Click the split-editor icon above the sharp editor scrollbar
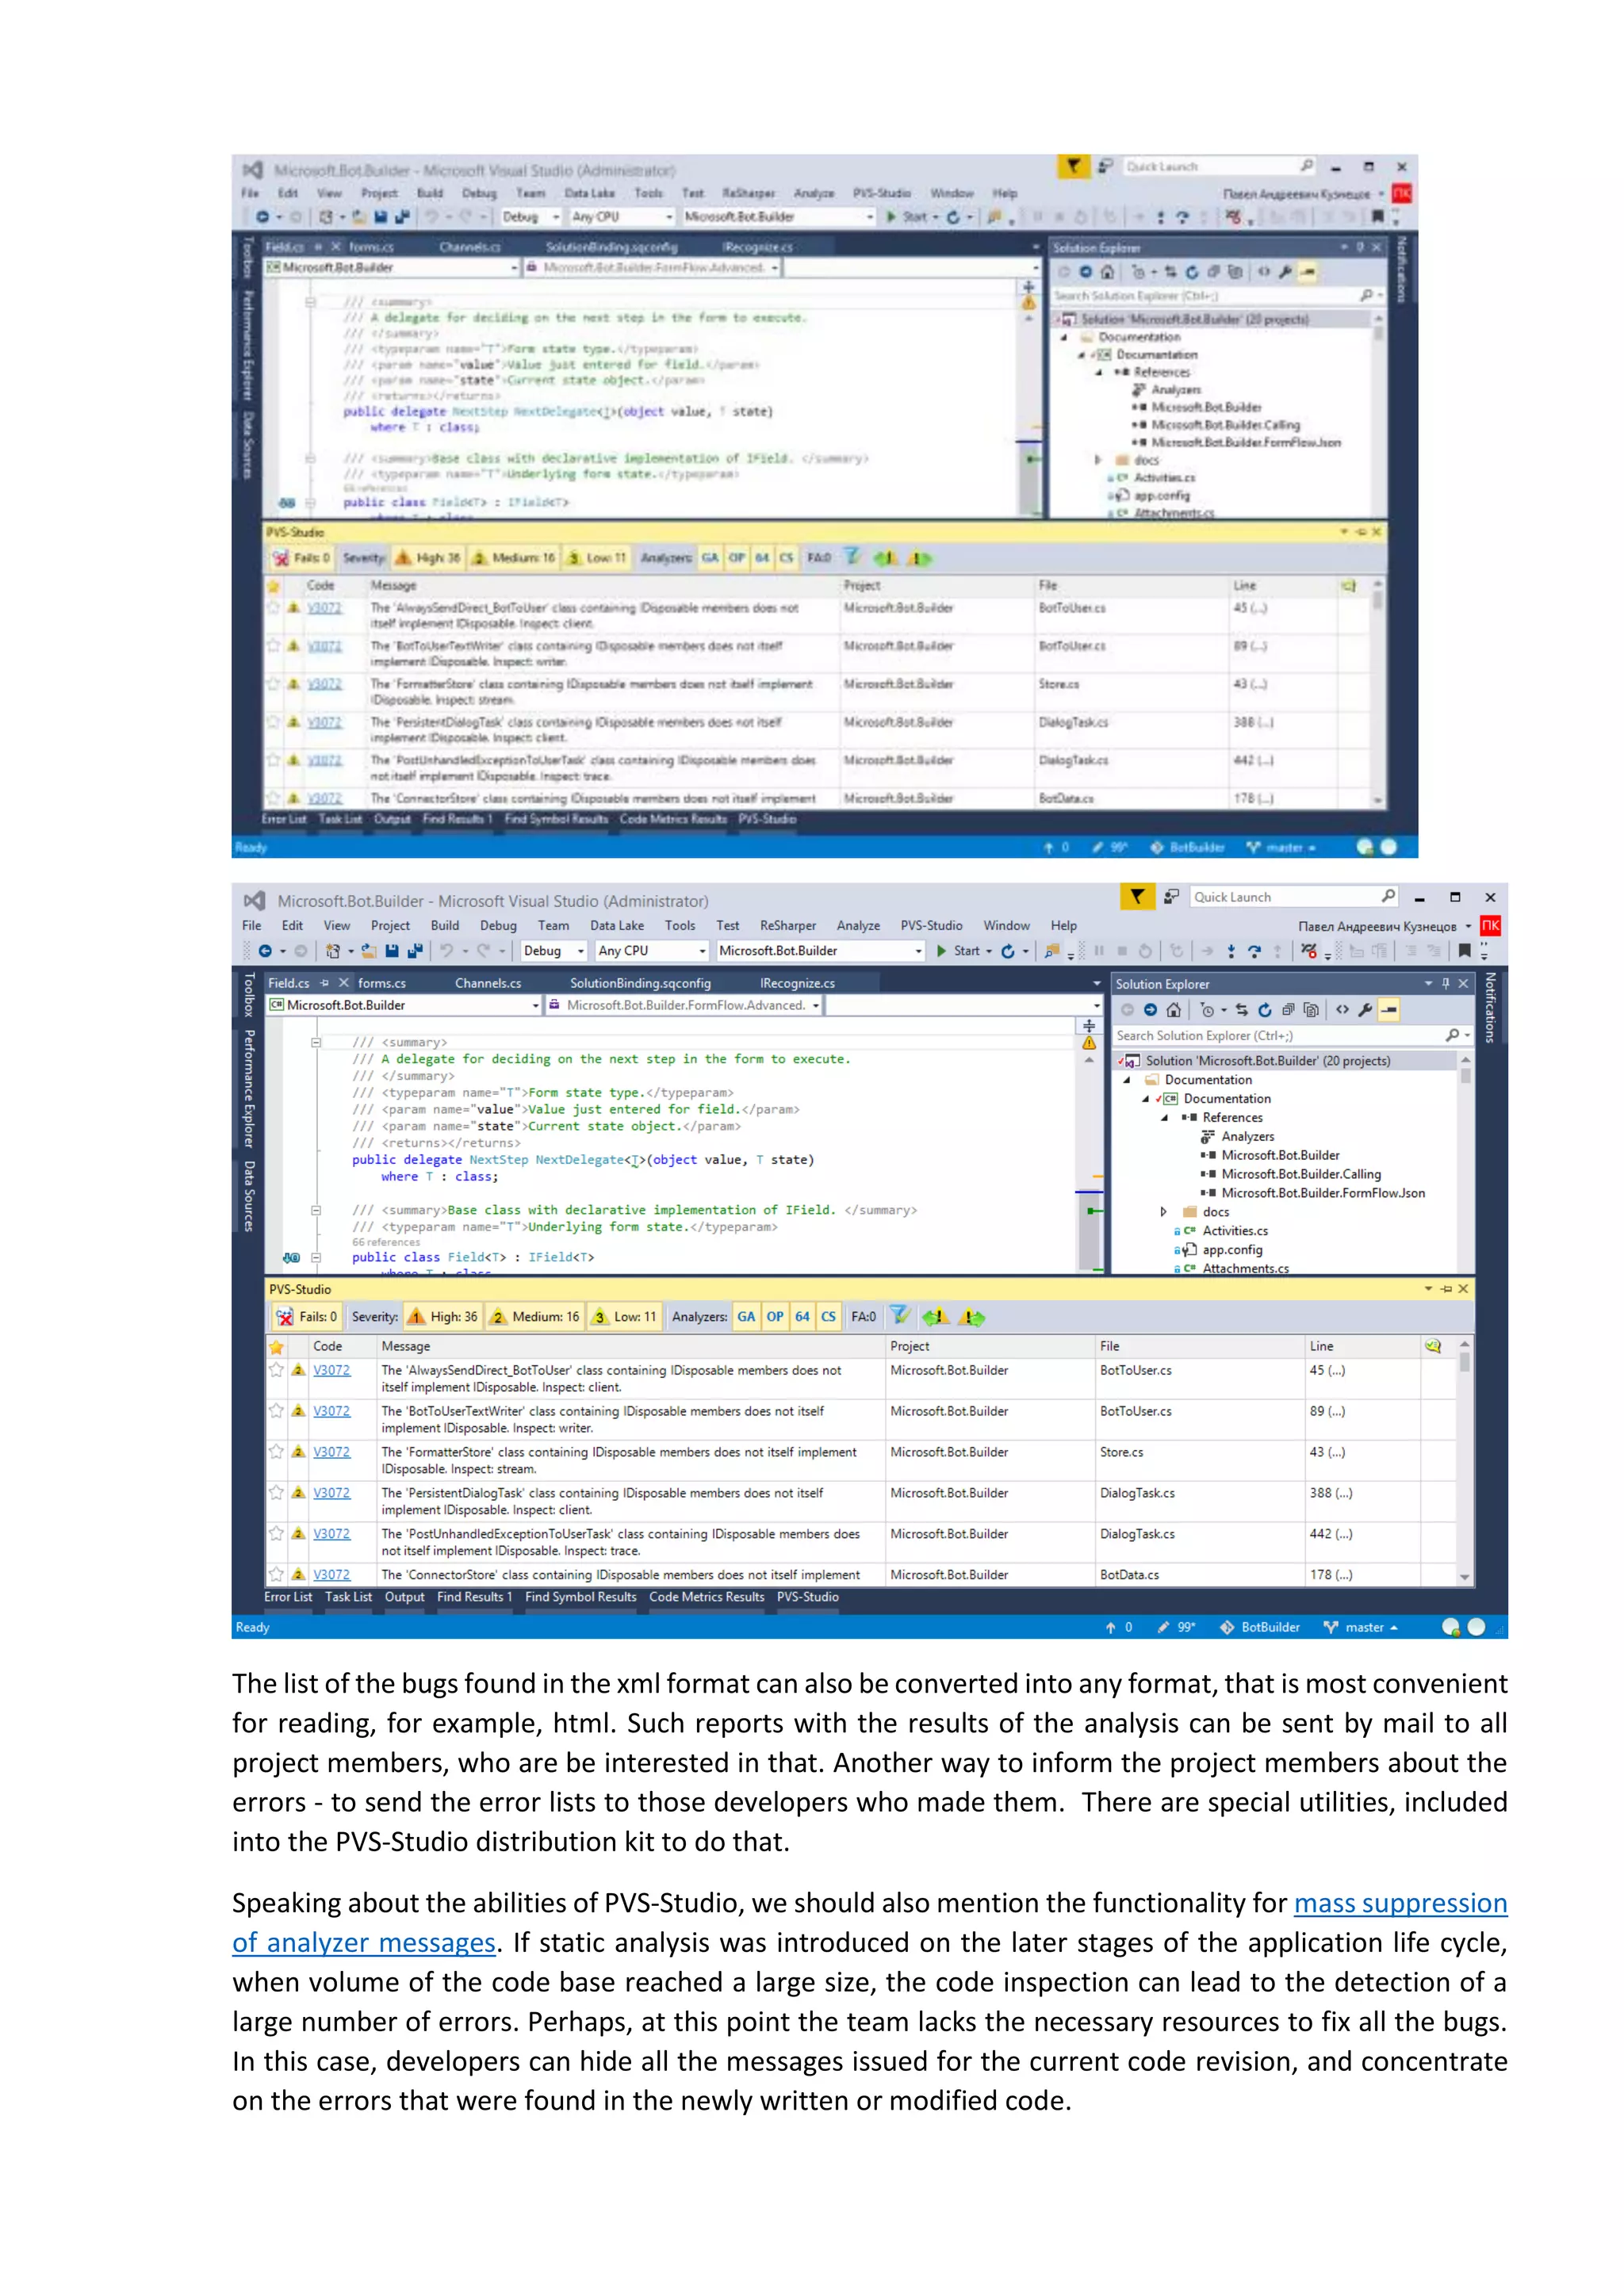This screenshot has width=1624, height=2296. (x=1089, y=1025)
